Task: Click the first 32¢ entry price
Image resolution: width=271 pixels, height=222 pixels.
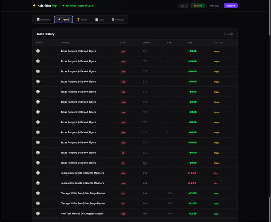Action: pyautogui.click(x=145, y=153)
